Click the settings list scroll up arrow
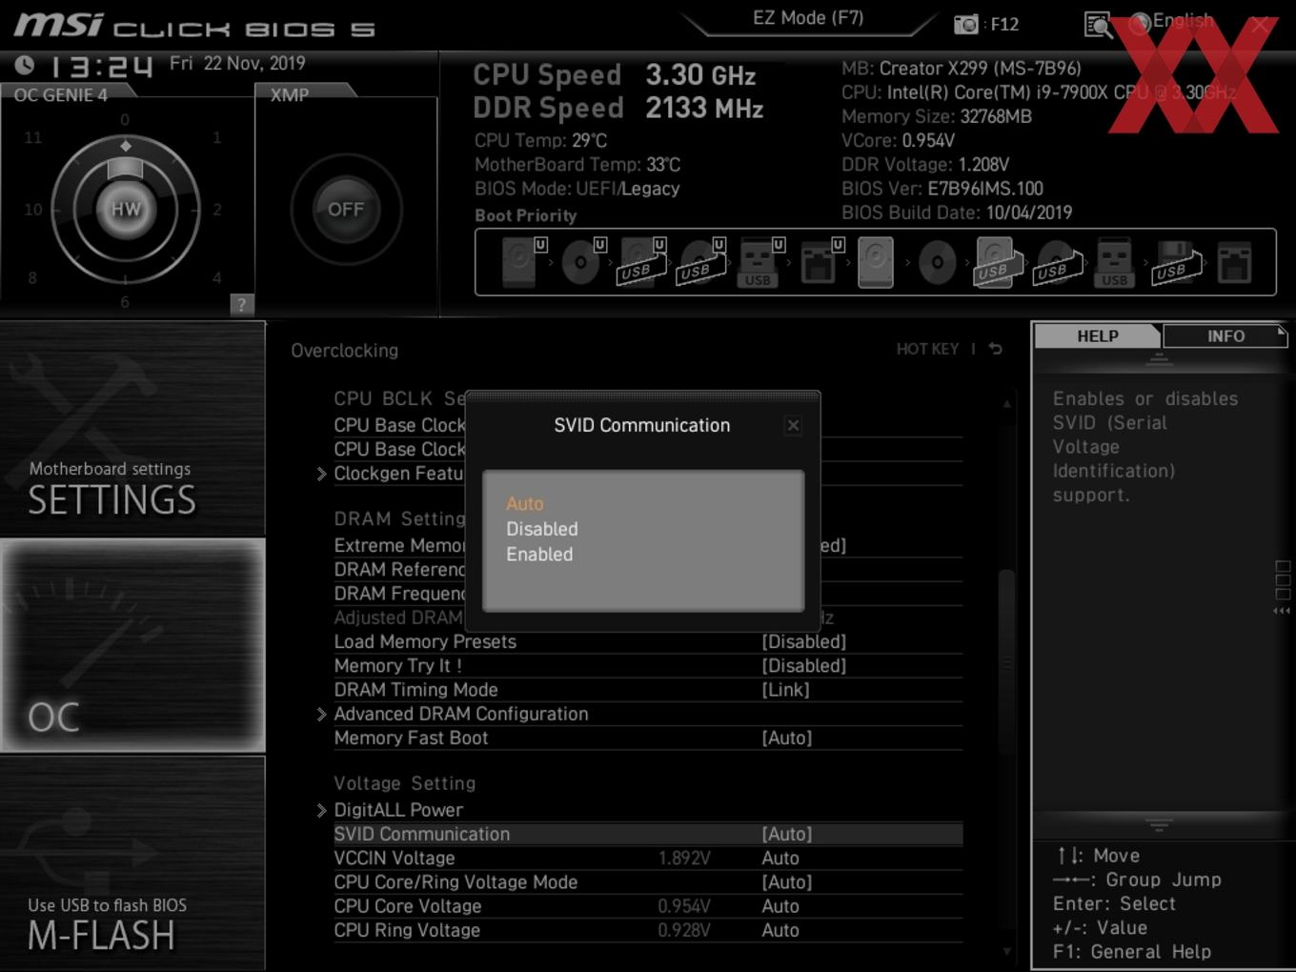The image size is (1296, 972). point(1006,404)
